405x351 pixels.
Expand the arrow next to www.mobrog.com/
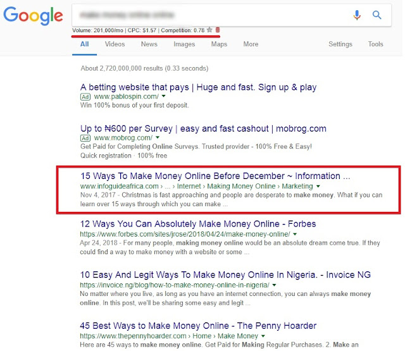pyautogui.click(x=158, y=138)
